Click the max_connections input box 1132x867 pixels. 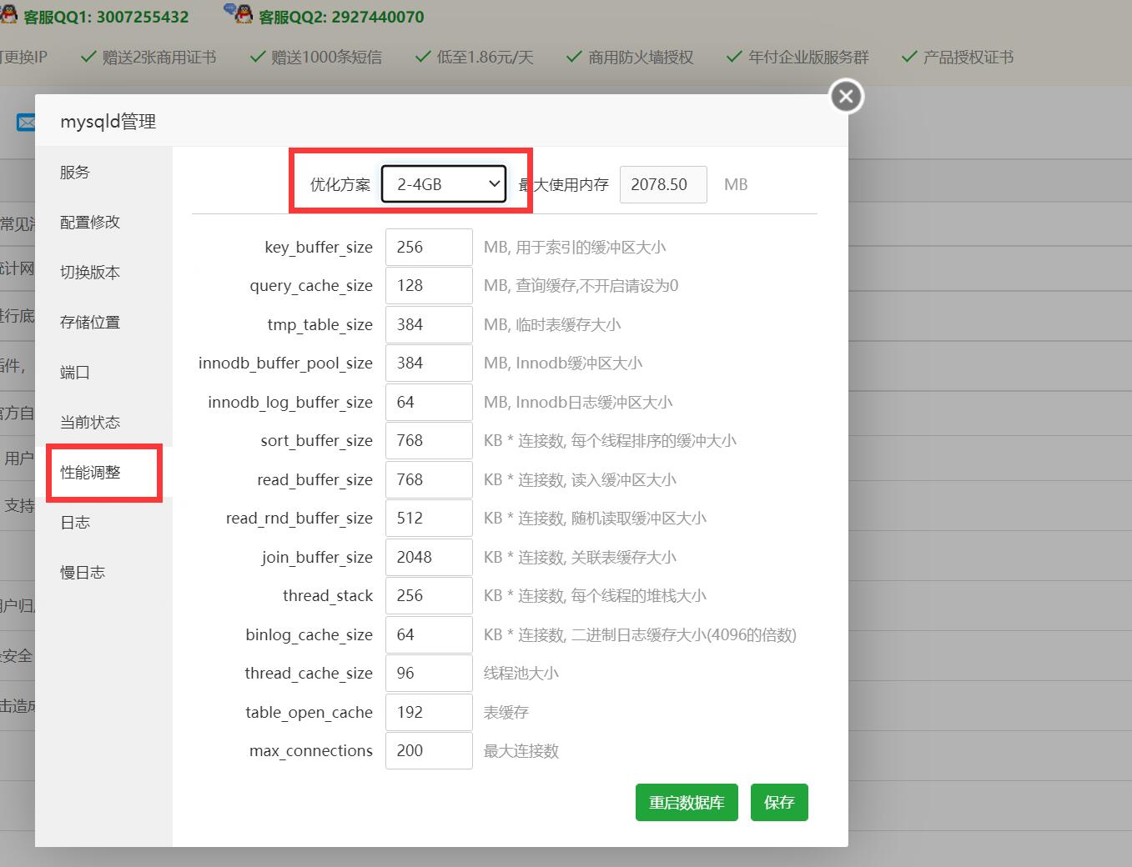pos(429,751)
